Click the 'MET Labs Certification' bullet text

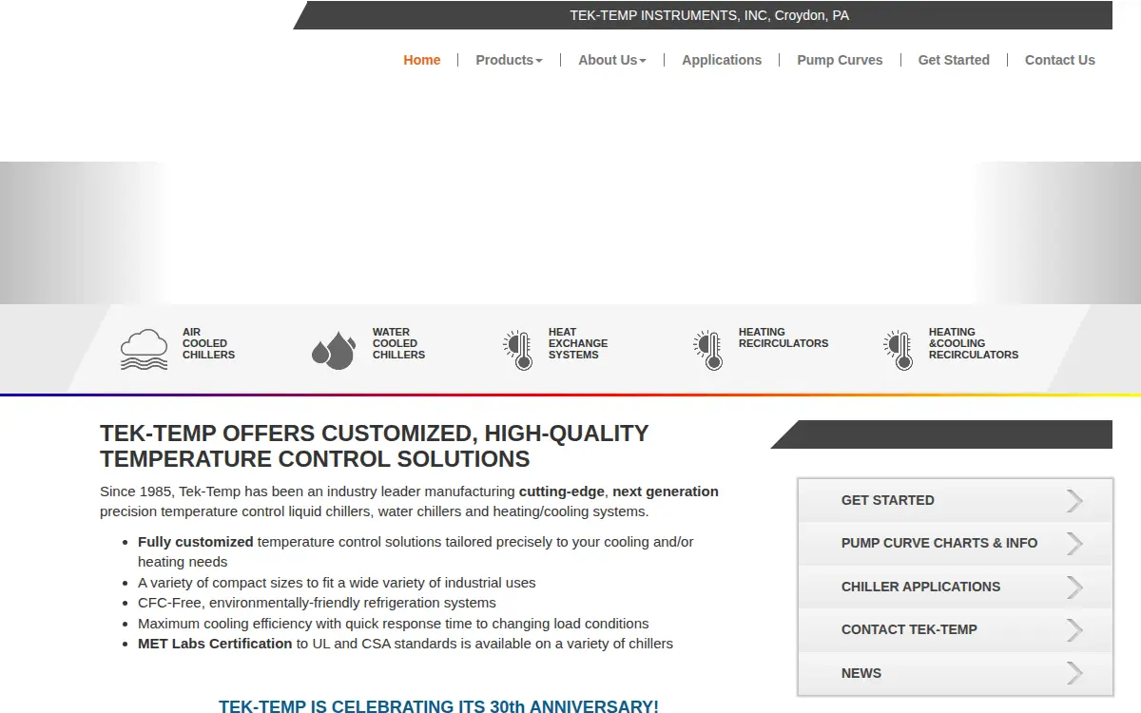(x=215, y=644)
